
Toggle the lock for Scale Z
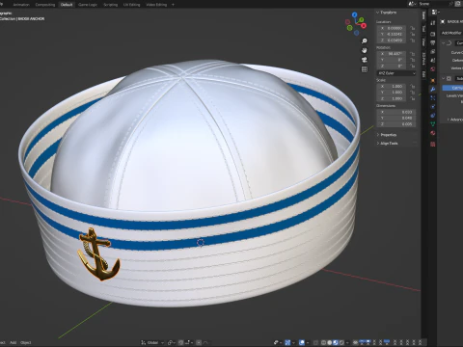pos(413,98)
